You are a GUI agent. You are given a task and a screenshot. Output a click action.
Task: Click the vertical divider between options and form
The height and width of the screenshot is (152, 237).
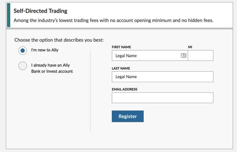coord(90,91)
